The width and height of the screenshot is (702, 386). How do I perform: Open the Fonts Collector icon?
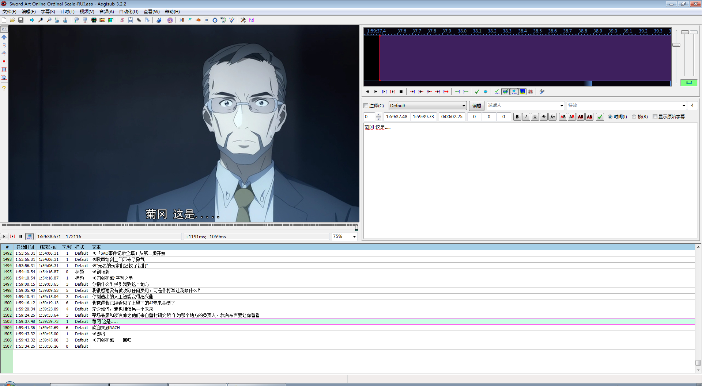tap(147, 20)
